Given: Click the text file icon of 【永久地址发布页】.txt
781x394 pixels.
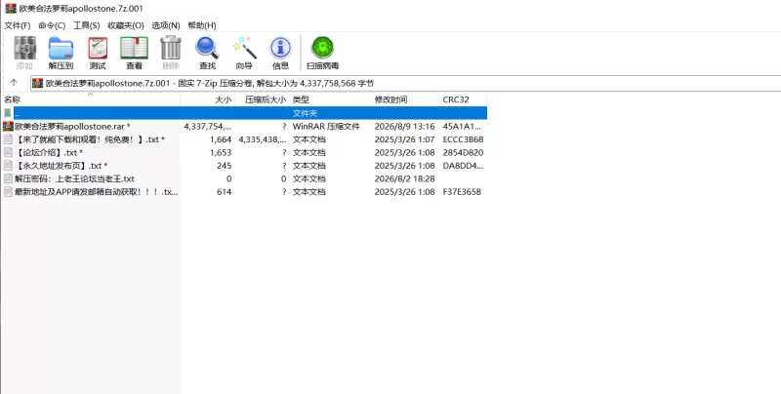Looking at the screenshot, I should pos(8,166).
